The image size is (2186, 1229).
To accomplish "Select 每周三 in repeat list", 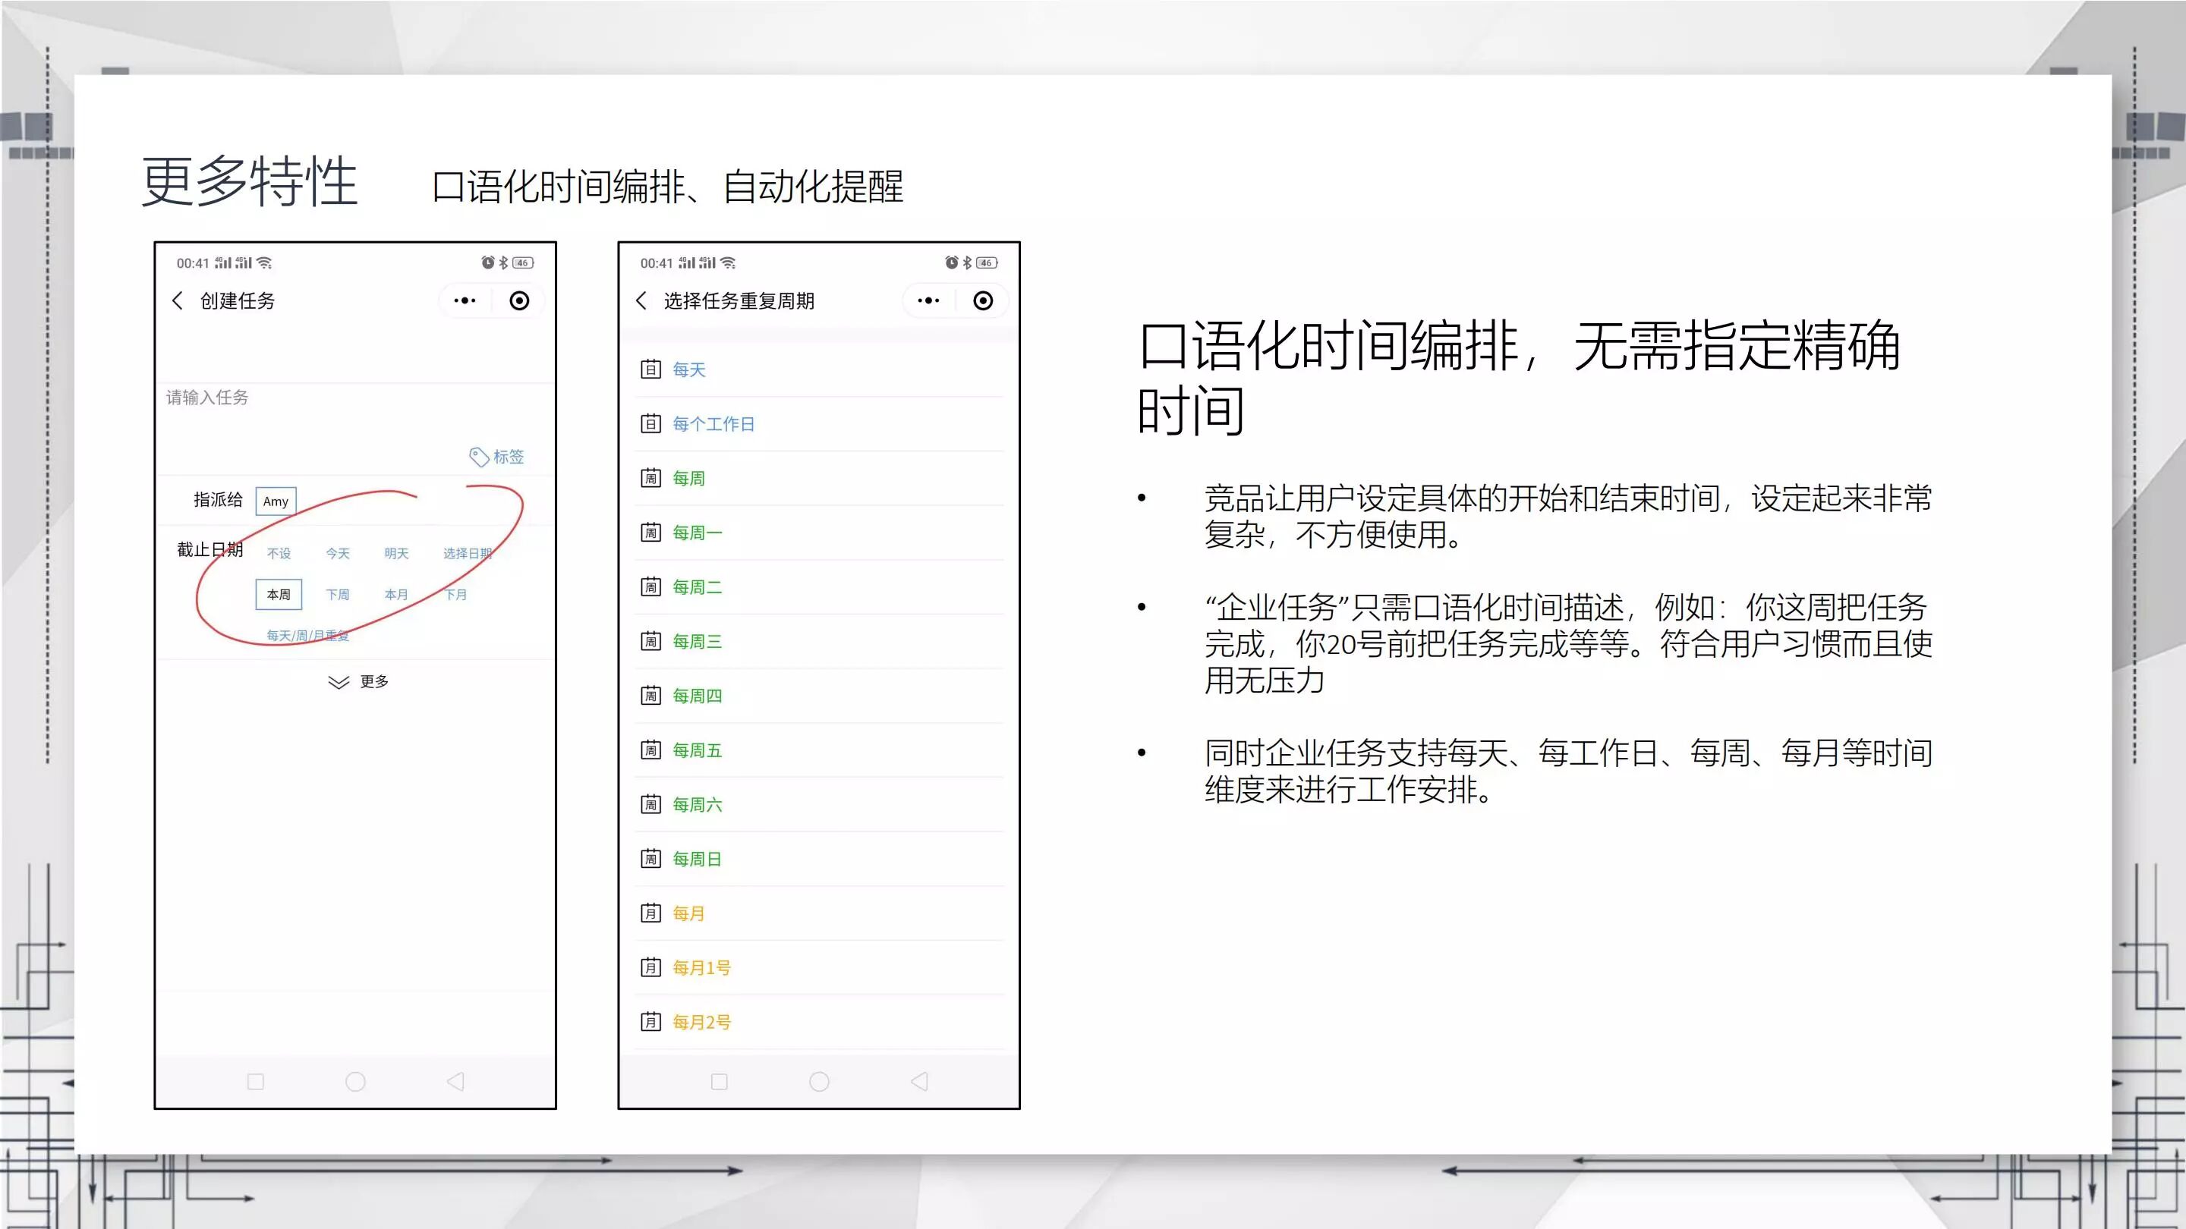I will coord(697,642).
